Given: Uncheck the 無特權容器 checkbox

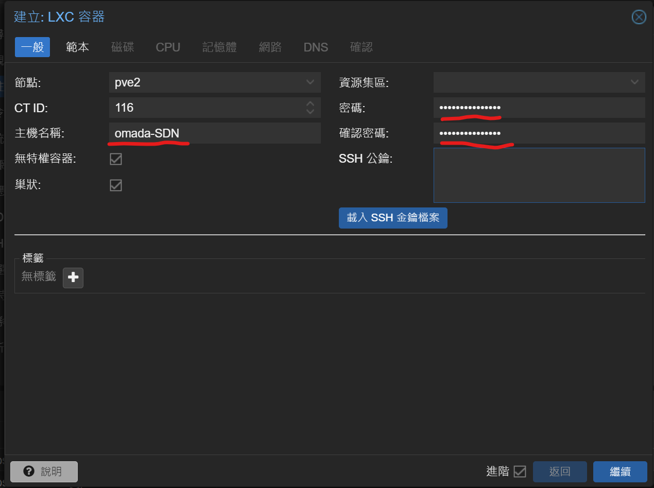Looking at the screenshot, I should point(115,159).
